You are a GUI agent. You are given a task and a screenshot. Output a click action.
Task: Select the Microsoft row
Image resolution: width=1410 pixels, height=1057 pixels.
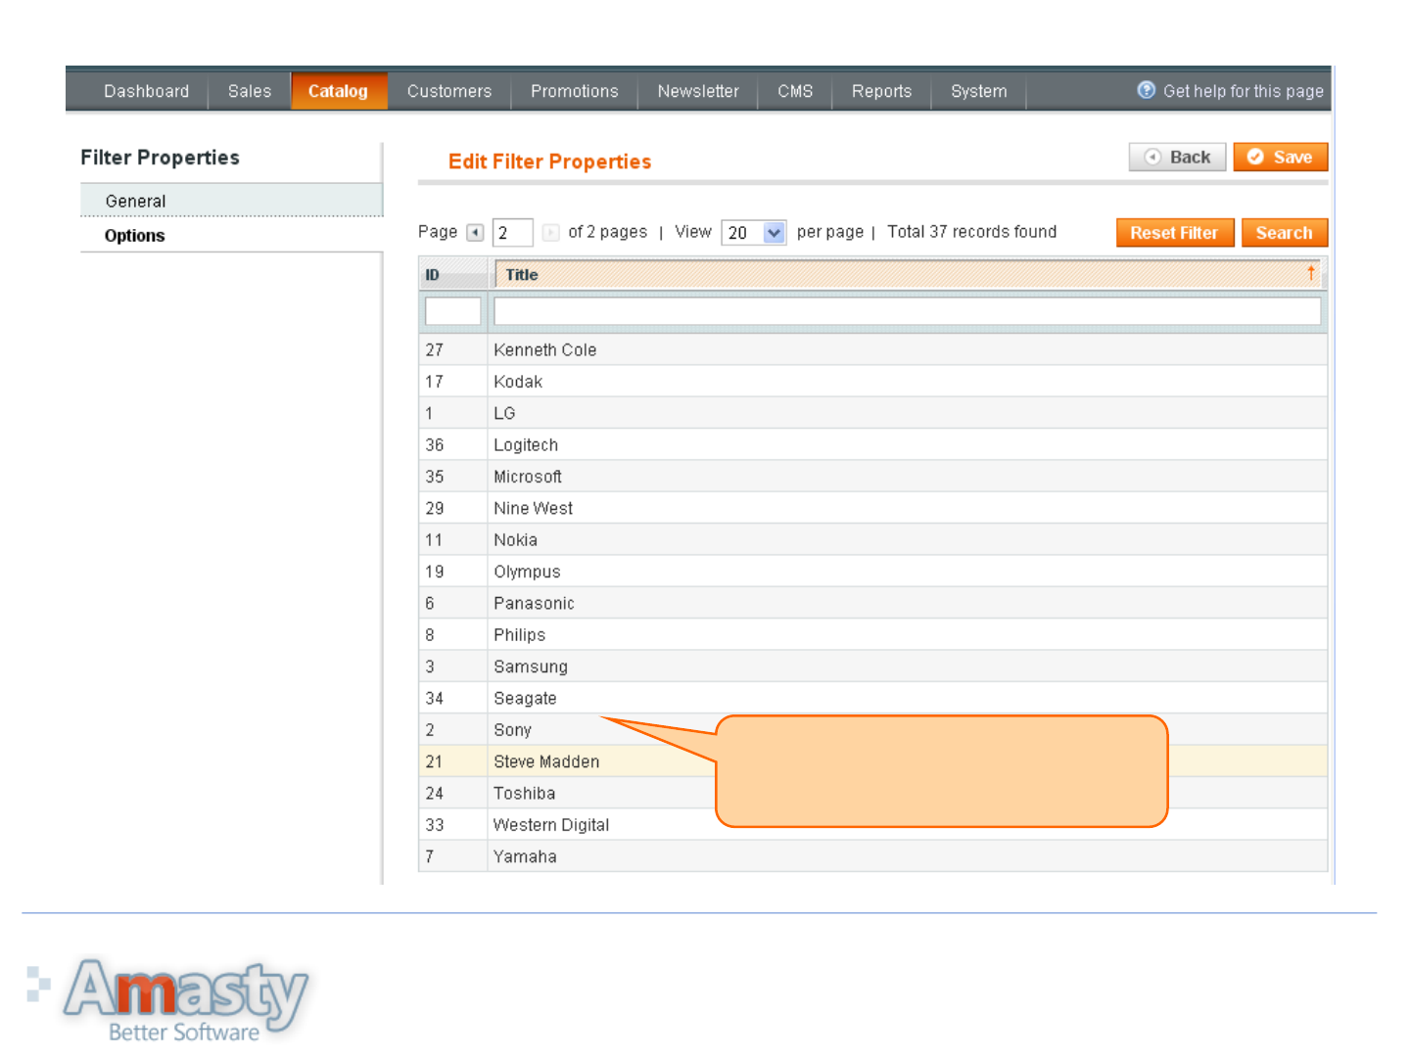(872, 477)
